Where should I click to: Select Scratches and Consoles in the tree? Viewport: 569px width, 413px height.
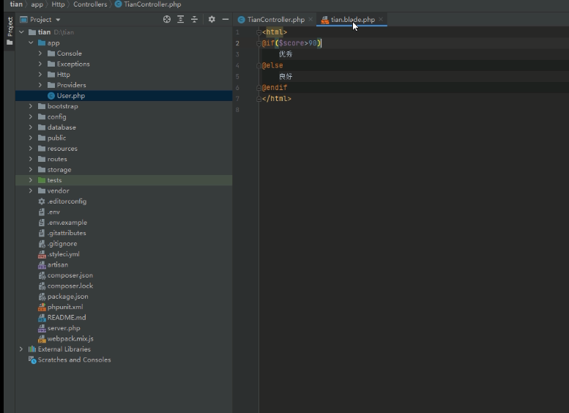point(74,360)
